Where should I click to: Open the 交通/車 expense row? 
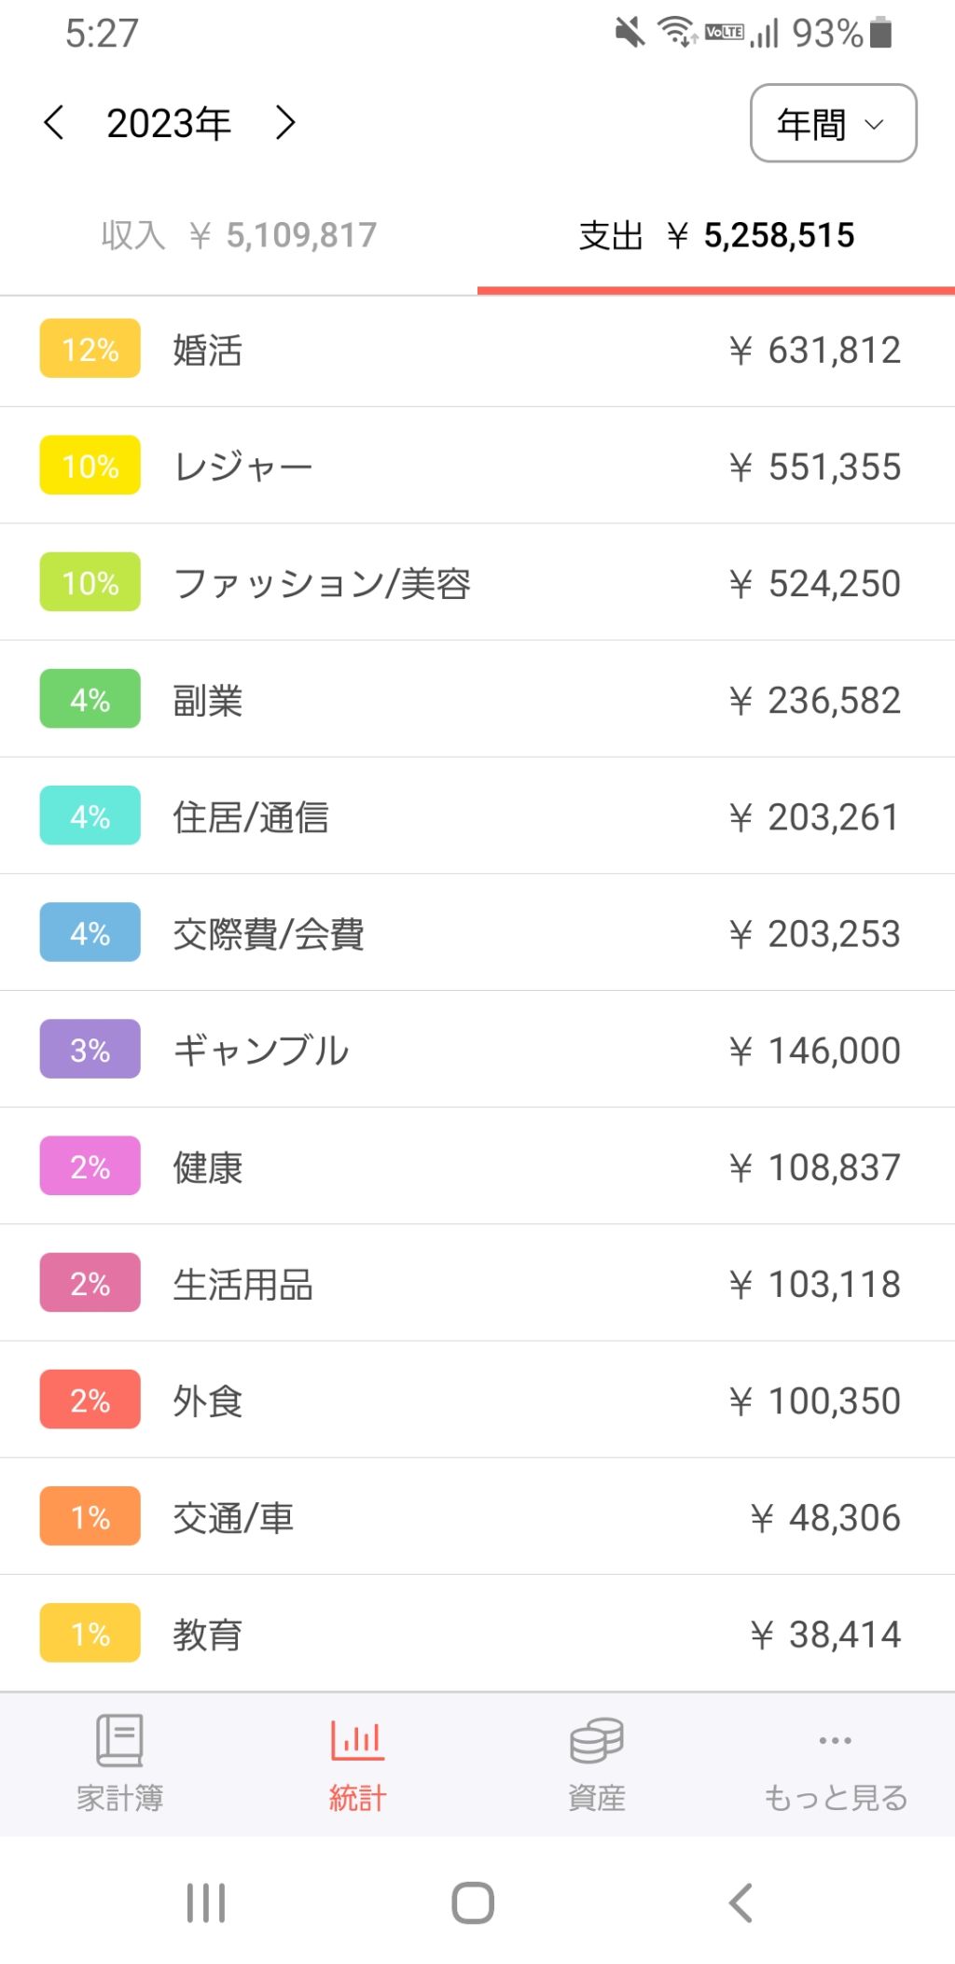477,1518
